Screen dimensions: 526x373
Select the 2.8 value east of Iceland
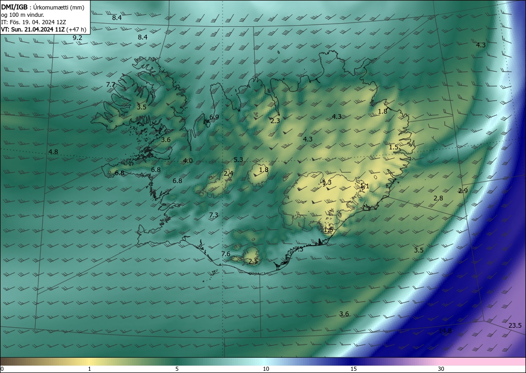pyautogui.click(x=438, y=198)
